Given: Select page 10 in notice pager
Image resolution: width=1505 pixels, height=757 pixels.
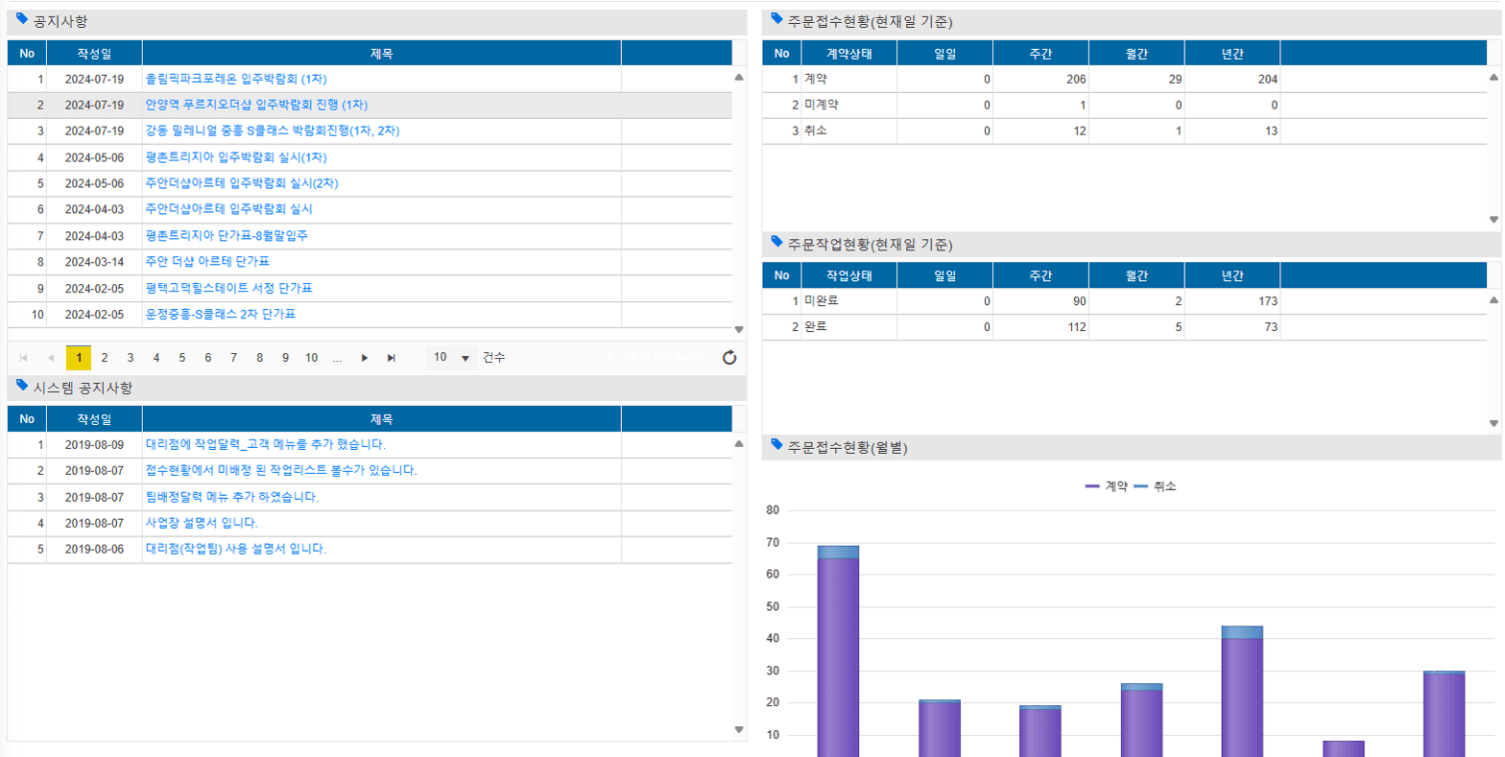Looking at the screenshot, I should 311,358.
